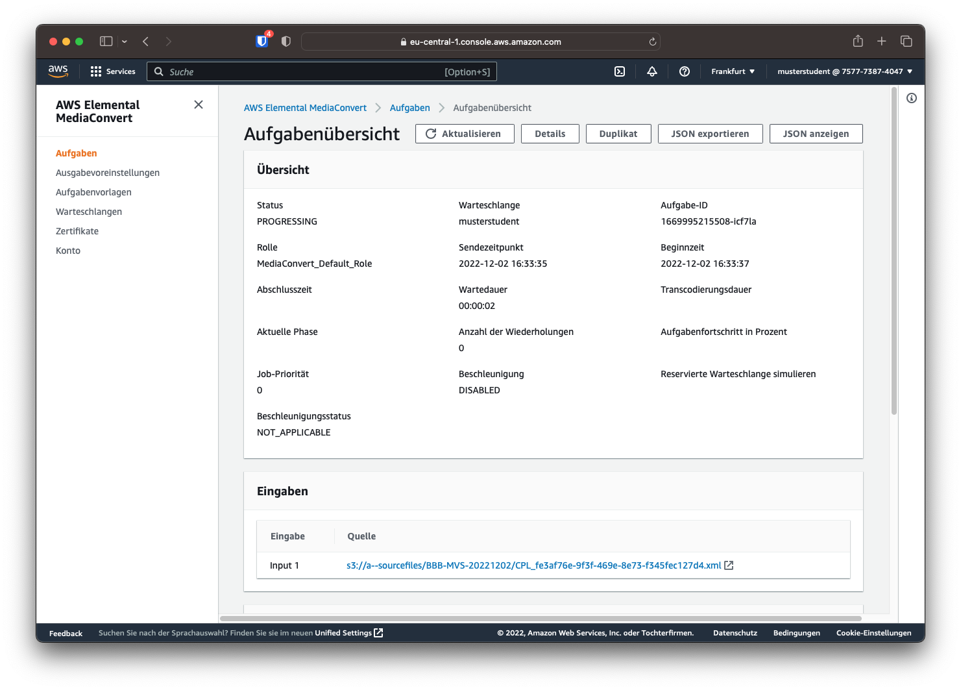Open the external link icon beside source file

point(729,565)
